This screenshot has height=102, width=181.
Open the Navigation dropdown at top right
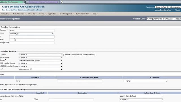pyautogui.click(x=168, y=7)
